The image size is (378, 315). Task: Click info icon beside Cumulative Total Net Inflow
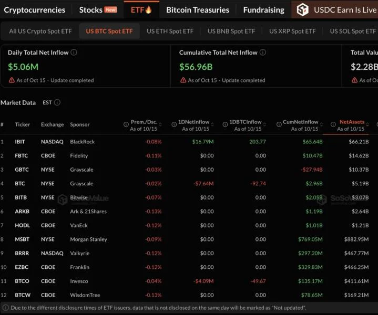coord(263,52)
